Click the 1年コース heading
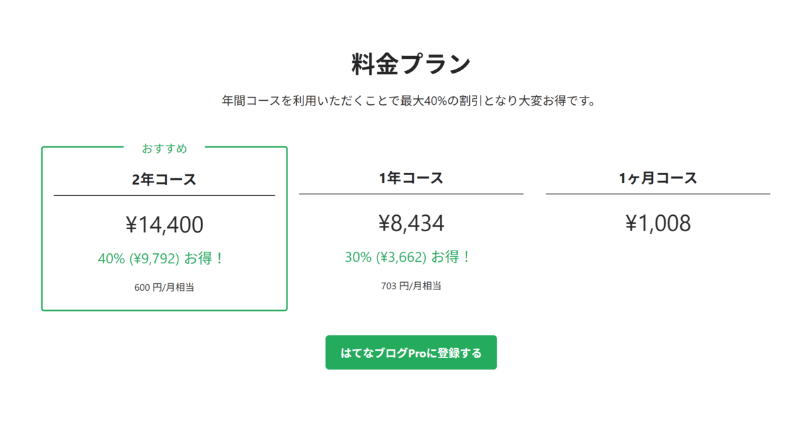This screenshot has height=423, width=802. 411,178
